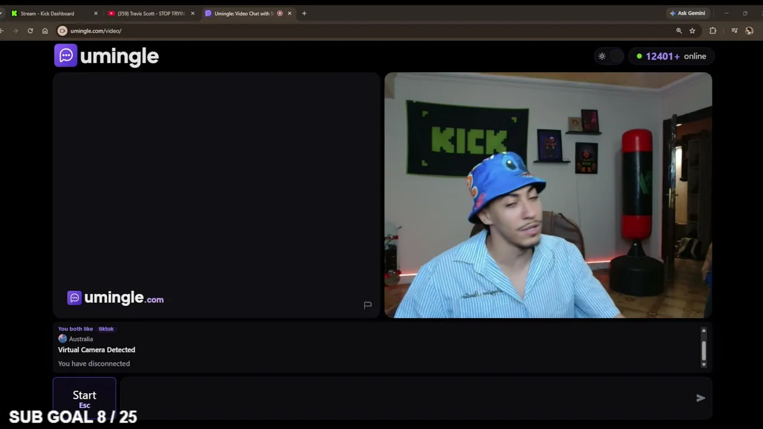Viewport: 763px width, 429px height.
Task: Click the You have disconnected message
Action: pyautogui.click(x=94, y=363)
